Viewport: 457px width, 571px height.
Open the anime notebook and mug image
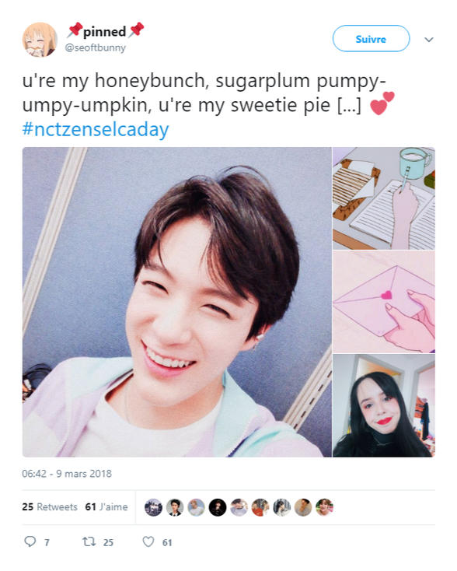pyautogui.click(x=384, y=198)
